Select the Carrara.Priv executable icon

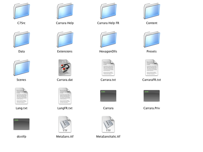click(152, 96)
